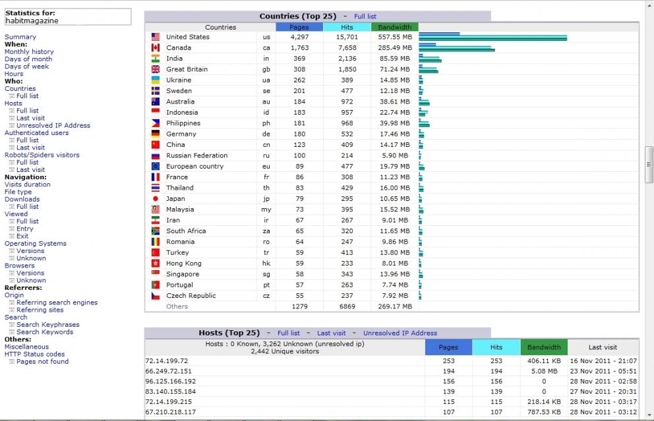Image resolution: width=654 pixels, height=421 pixels.
Task: Click the Great Britain flag icon
Action: [x=156, y=69]
